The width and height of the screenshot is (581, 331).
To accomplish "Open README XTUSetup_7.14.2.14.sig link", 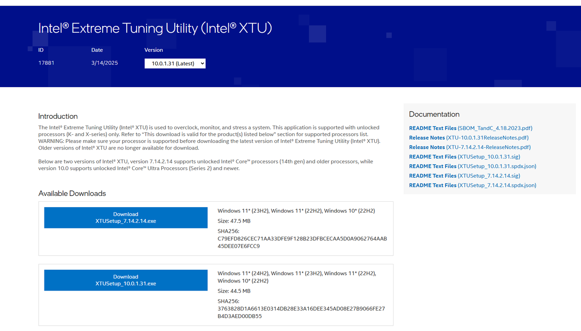I will [x=464, y=176].
